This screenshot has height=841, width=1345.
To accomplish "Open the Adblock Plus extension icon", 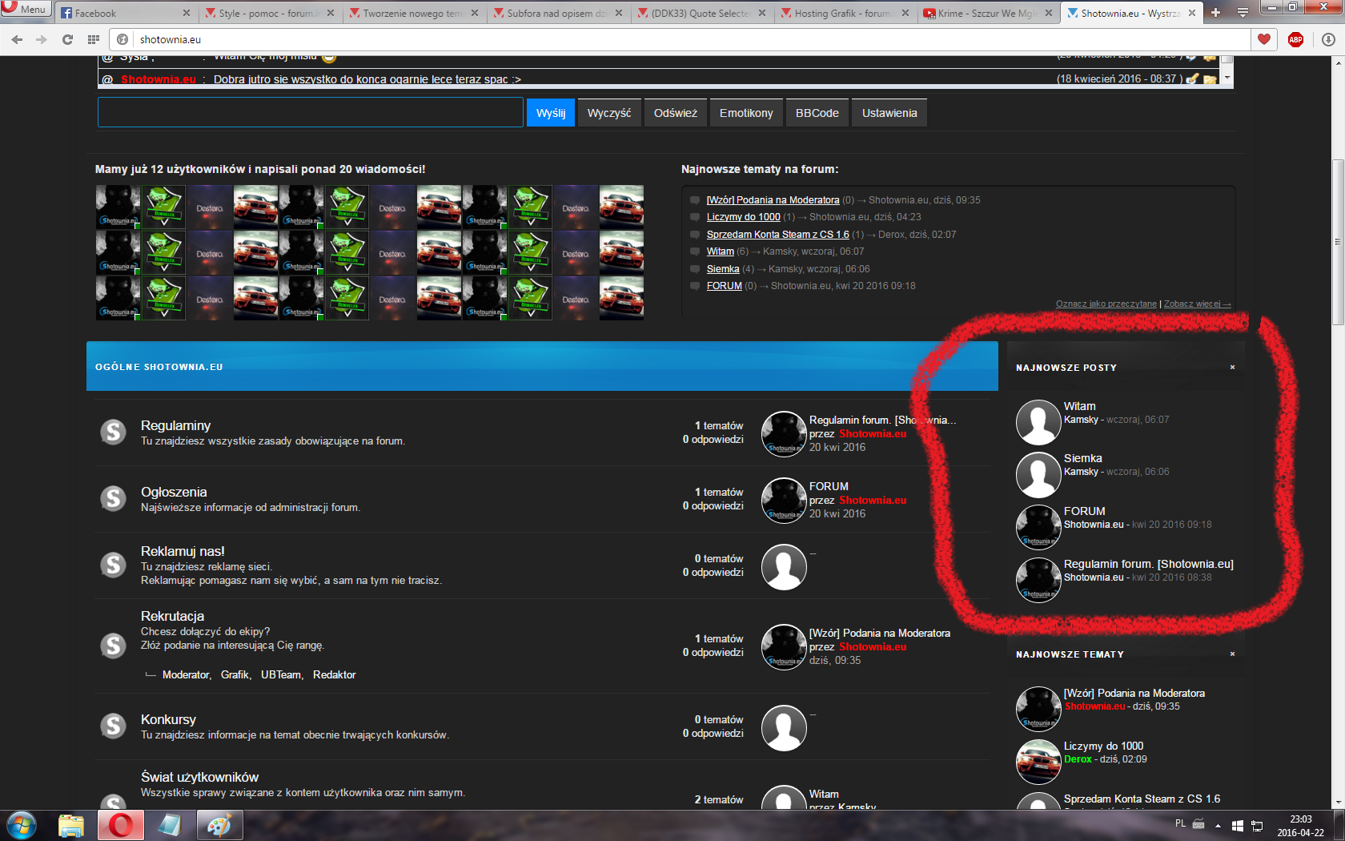I will pos(1295,39).
